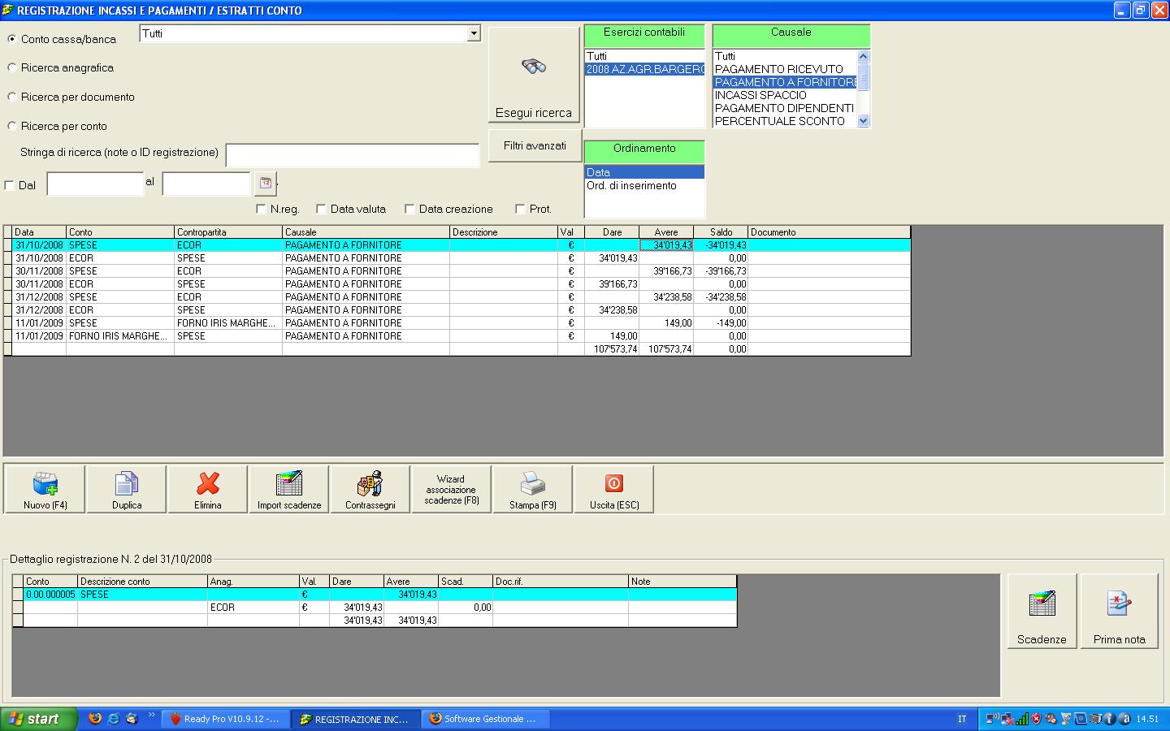The image size is (1170, 731).
Task: Open Wizard associazione scadenze (F8)
Action: pos(452,489)
